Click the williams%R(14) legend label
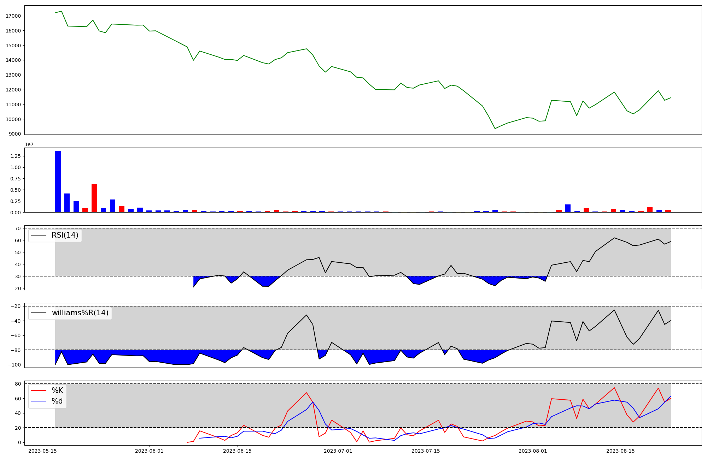This screenshot has height=459, width=707. [80, 313]
